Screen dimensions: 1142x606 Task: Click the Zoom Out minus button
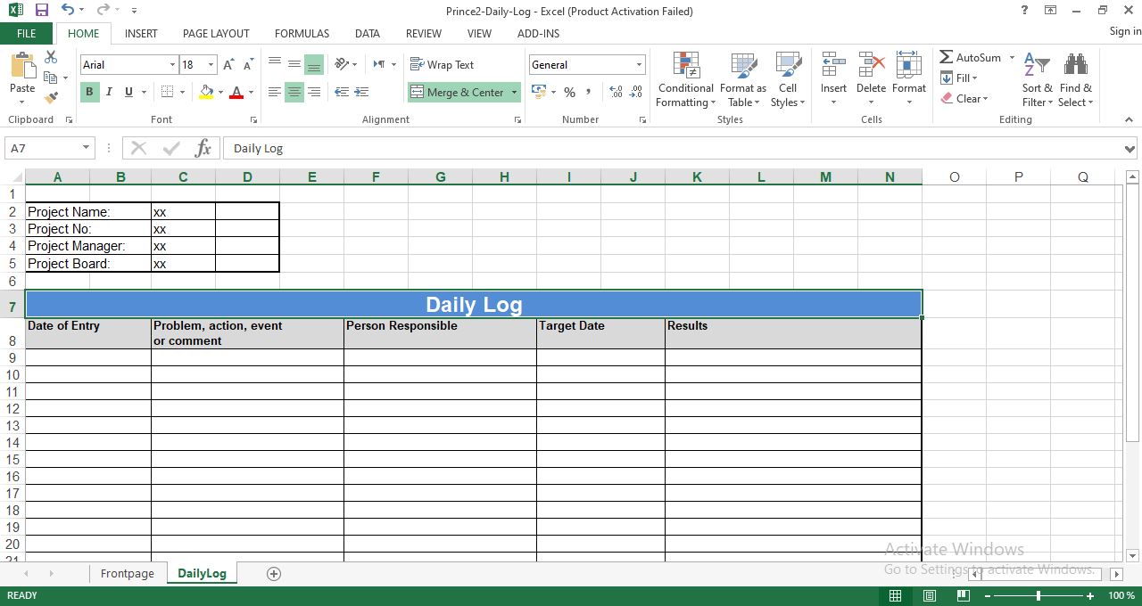click(x=986, y=595)
